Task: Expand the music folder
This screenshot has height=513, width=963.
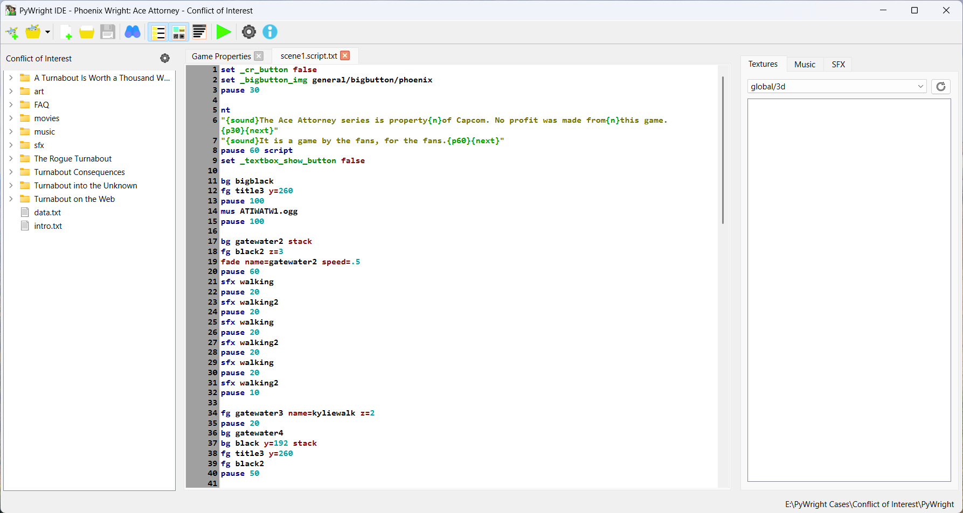Action: (11, 132)
